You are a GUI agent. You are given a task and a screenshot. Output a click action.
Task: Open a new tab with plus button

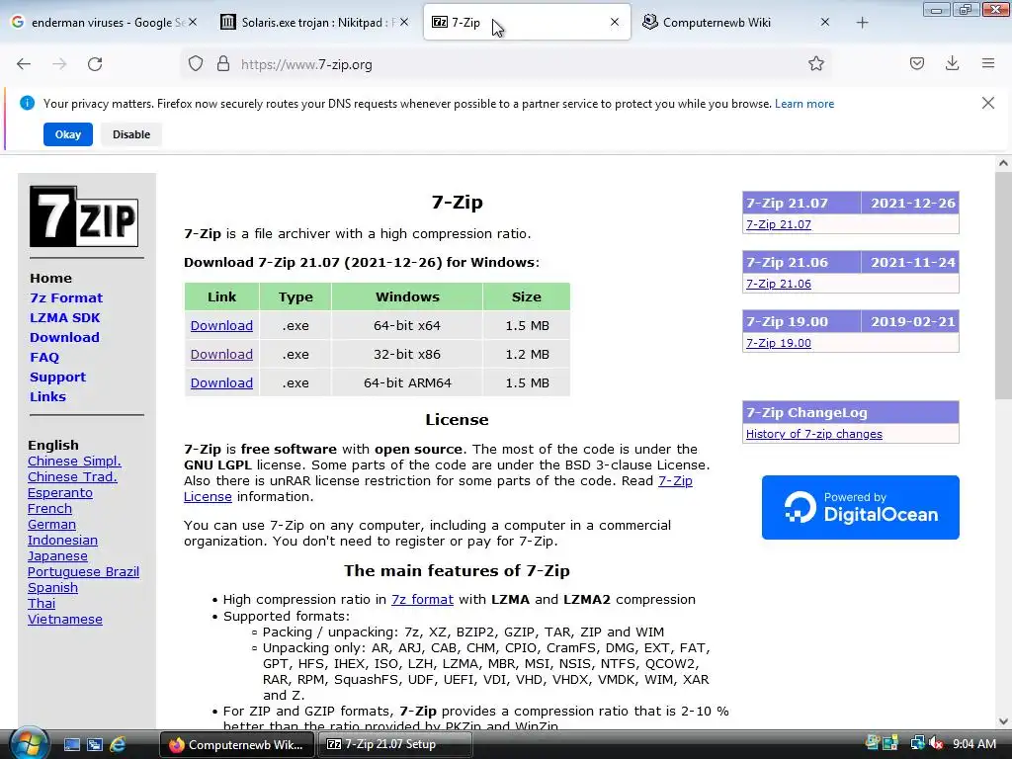coord(862,23)
